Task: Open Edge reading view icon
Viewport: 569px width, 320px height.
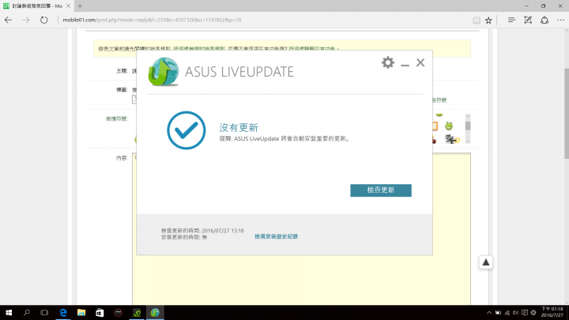Action: click(x=477, y=21)
